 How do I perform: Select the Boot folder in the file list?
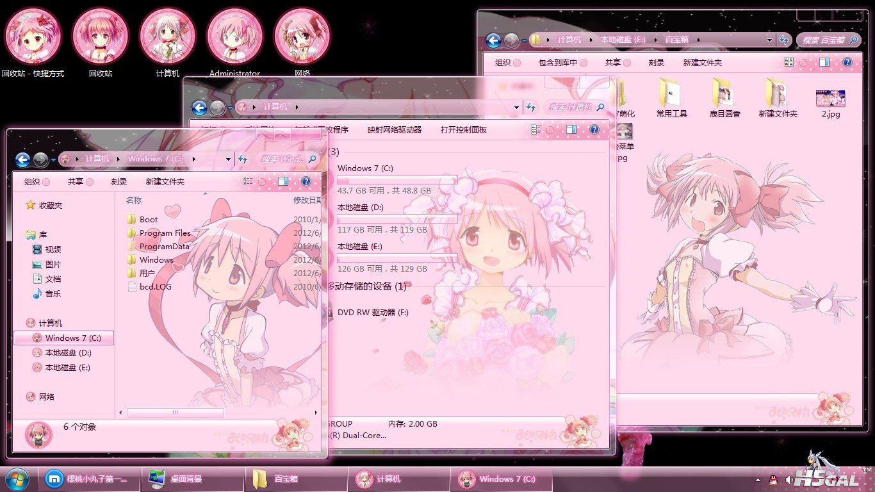(142, 219)
